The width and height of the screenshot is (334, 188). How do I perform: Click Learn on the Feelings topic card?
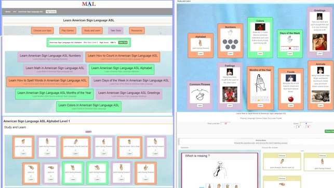click(230, 105)
